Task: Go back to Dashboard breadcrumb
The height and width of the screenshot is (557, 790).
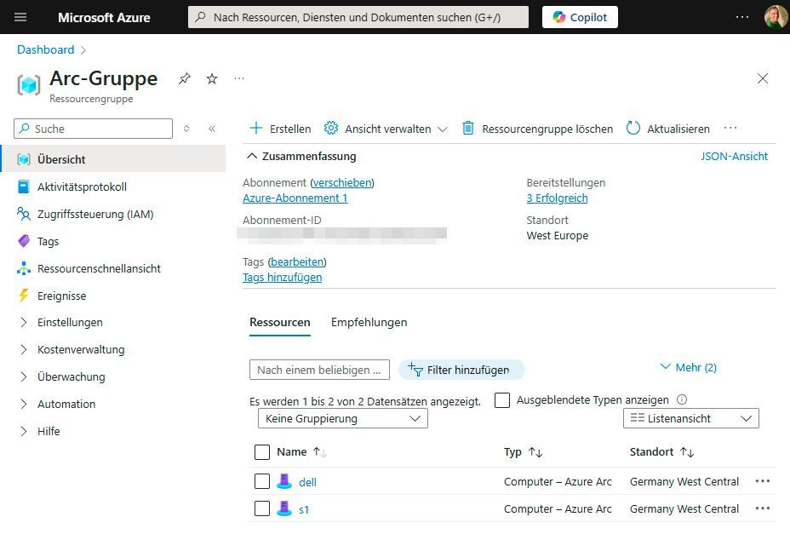Action: 45,49
